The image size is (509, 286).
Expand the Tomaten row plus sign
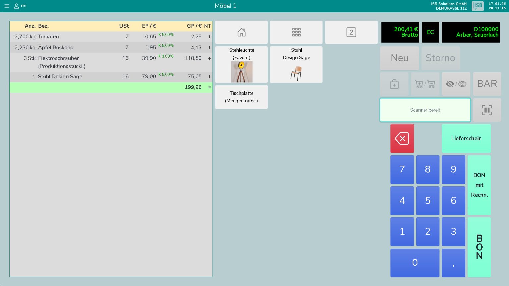click(209, 37)
